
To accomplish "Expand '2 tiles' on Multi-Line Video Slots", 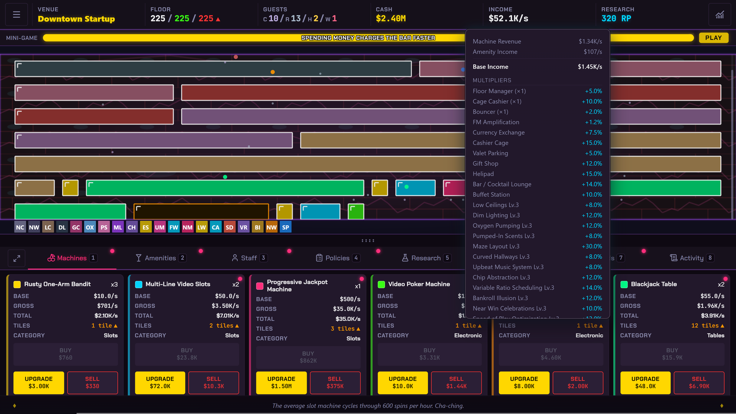I will (224, 325).
